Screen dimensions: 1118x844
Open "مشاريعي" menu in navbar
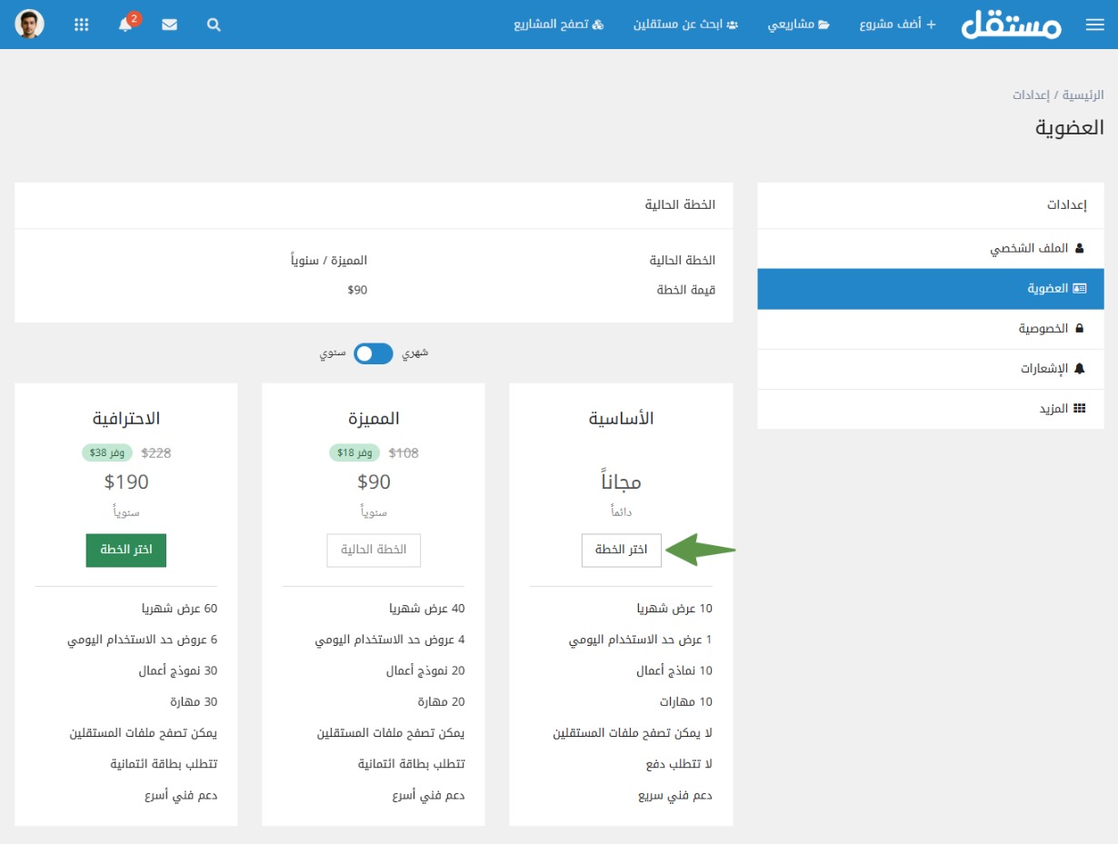tap(798, 25)
